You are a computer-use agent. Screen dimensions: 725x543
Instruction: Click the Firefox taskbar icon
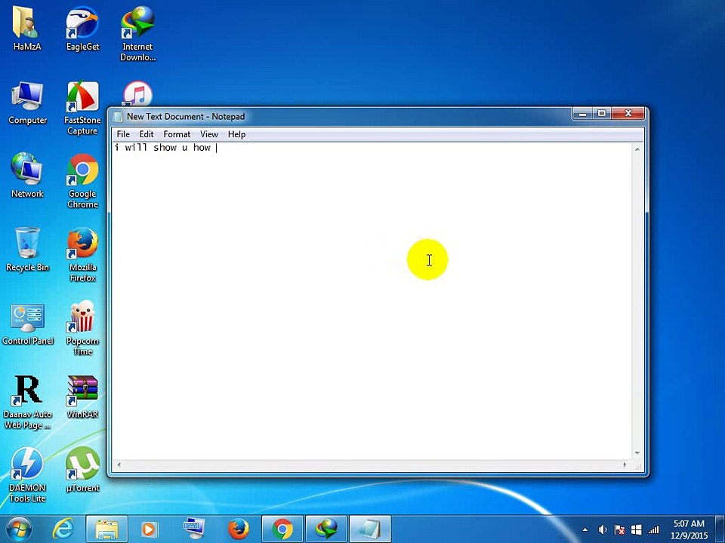(239, 529)
